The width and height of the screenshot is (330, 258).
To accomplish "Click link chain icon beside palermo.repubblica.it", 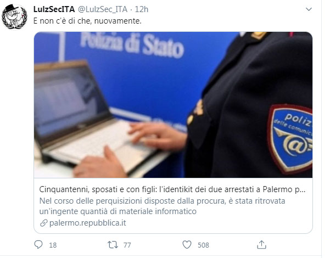I will [x=43, y=223].
